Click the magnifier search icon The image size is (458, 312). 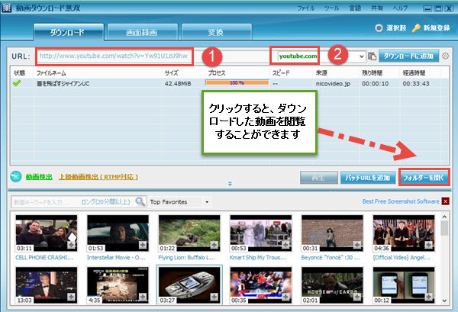(140, 201)
